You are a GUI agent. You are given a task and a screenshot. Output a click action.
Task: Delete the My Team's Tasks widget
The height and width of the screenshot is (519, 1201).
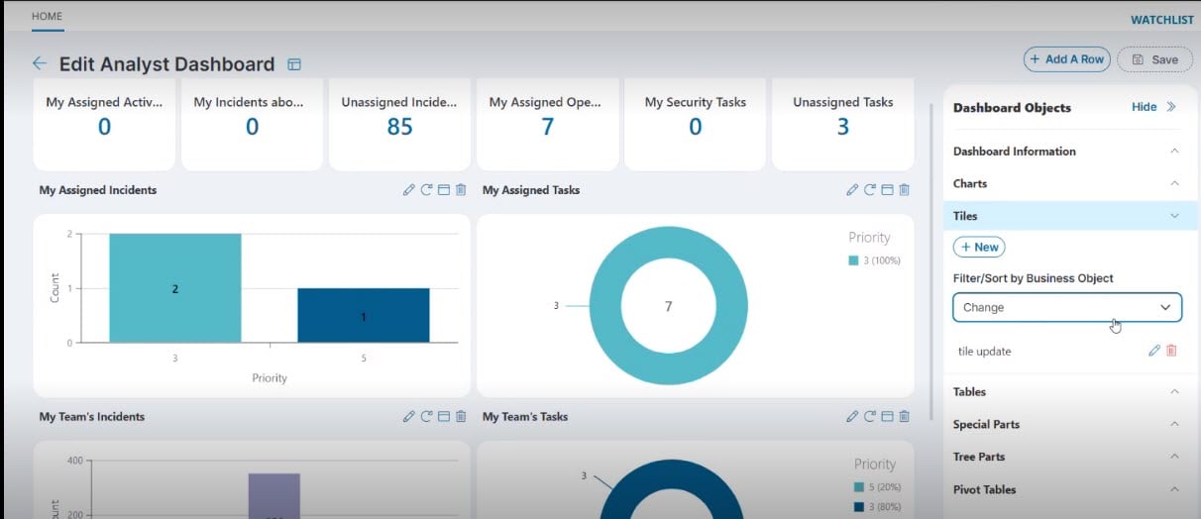[x=904, y=417]
